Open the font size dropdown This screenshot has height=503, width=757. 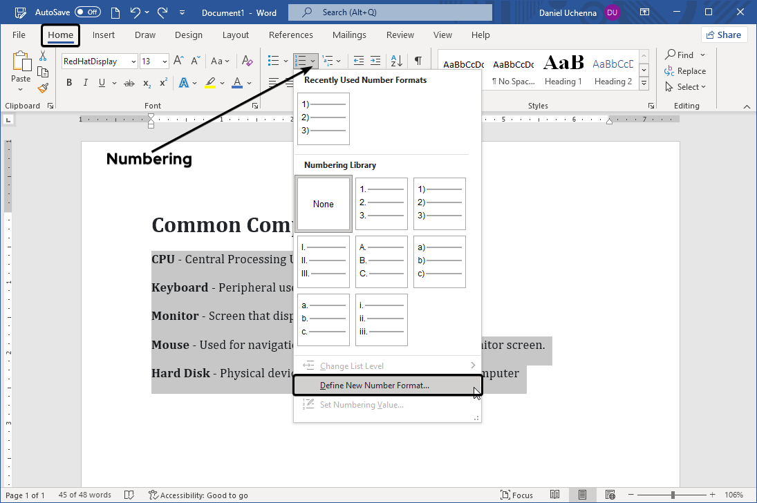coord(165,61)
